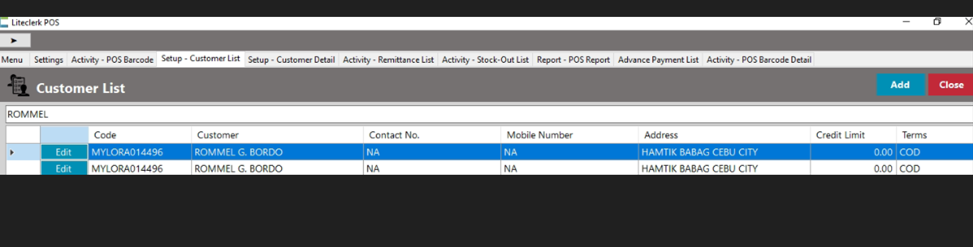Go to Activity - Stock-Out List tab

(x=485, y=59)
